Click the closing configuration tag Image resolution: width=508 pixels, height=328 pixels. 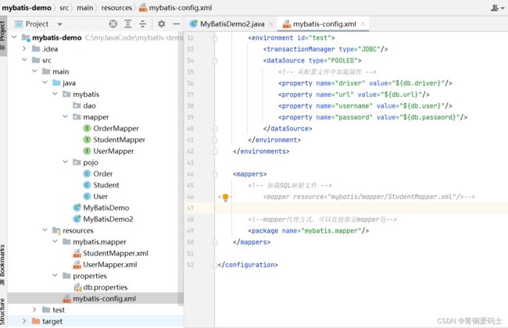click(x=248, y=265)
